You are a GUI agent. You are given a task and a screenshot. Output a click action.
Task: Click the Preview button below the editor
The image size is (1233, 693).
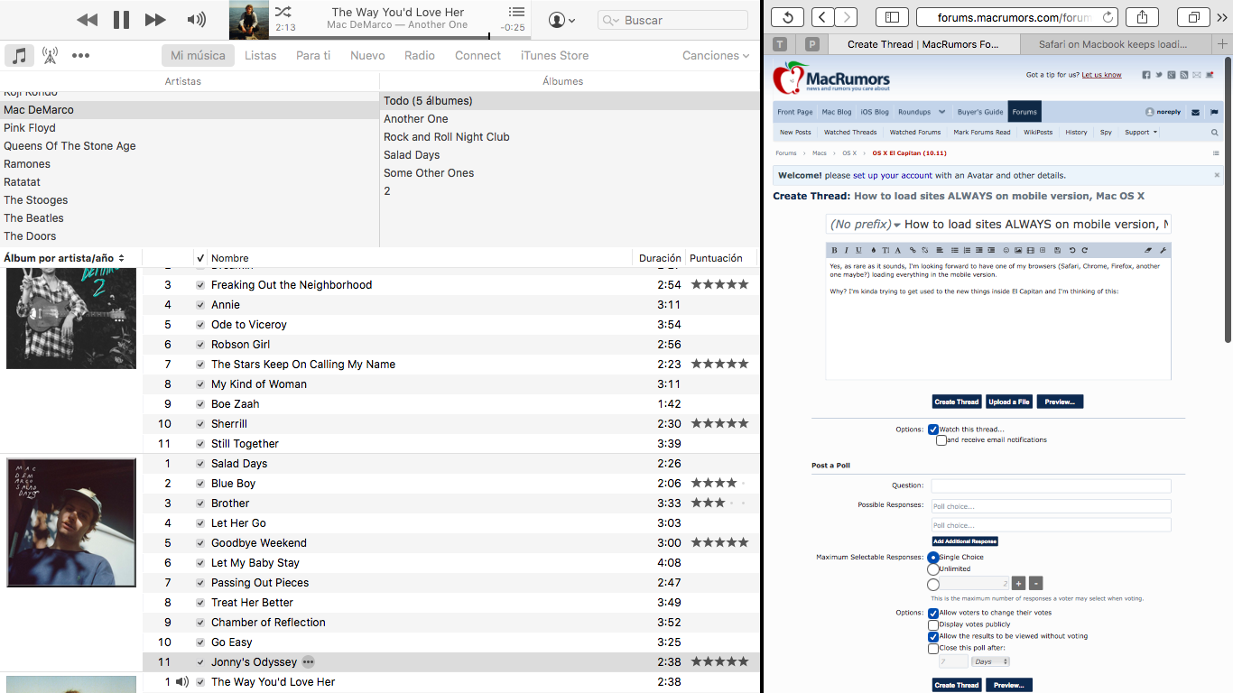pos(1060,402)
